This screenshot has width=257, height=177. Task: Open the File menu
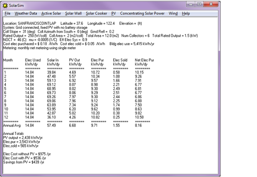pos(8,13)
